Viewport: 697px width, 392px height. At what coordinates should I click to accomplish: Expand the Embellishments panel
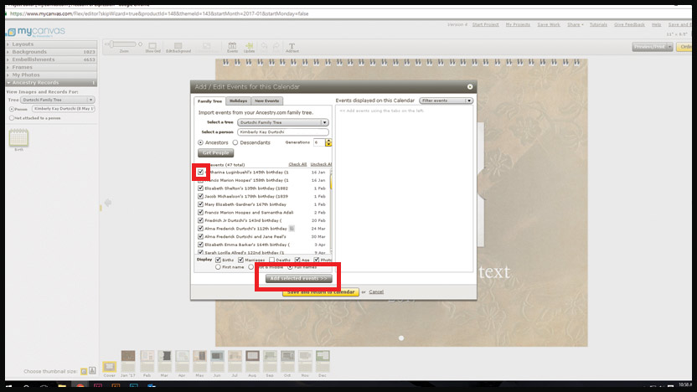[x=51, y=59]
